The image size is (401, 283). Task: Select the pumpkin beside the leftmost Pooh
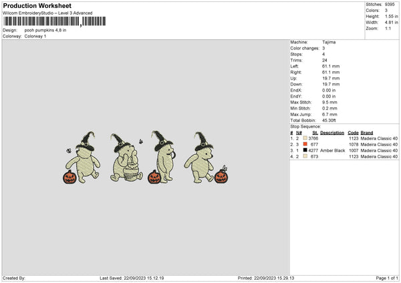point(70,177)
